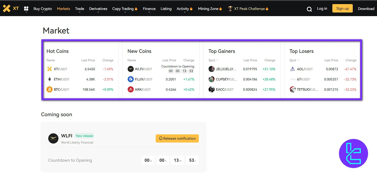
Task: Open the JELLYJELLY pair in Top Gainers
Action: pos(242,69)
